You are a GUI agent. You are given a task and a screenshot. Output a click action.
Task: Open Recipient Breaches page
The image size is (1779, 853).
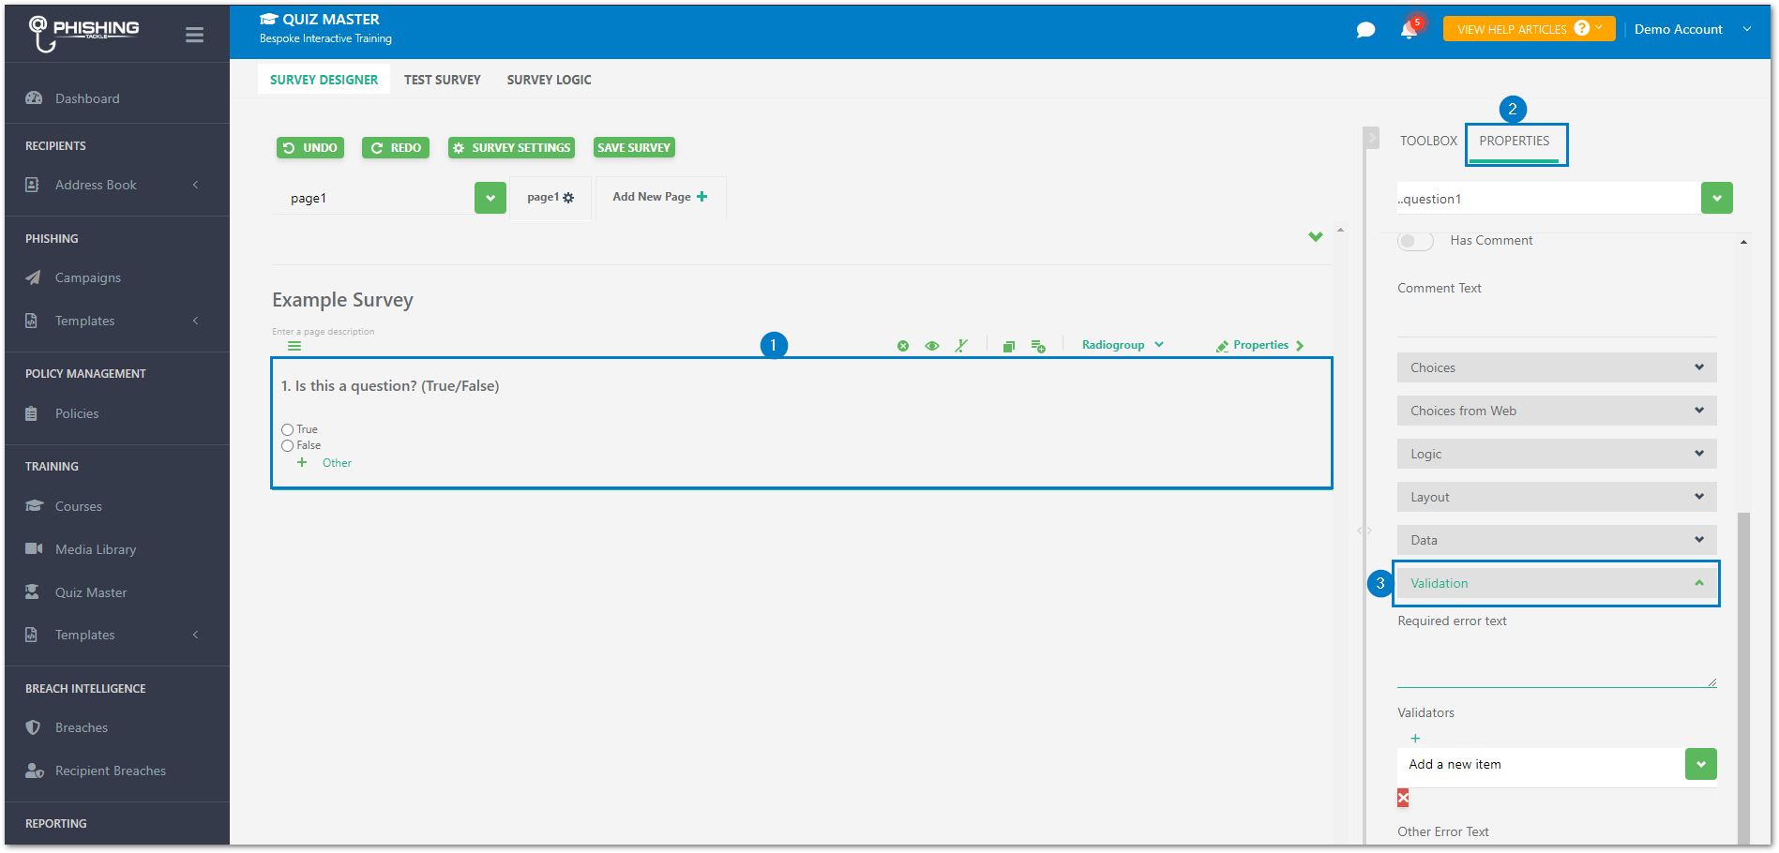110,771
